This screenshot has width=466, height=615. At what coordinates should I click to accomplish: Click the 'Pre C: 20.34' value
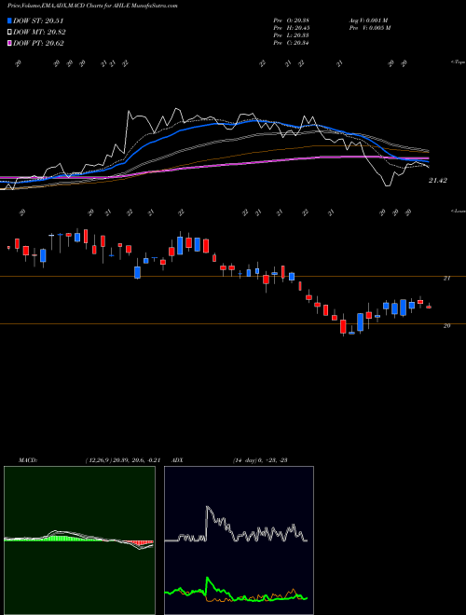pos(291,43)
